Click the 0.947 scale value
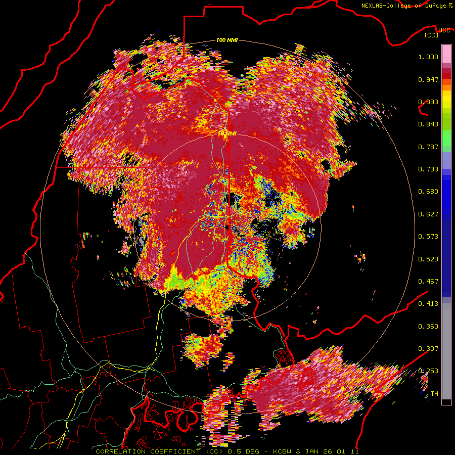Image resolution: width=455 pixels, height=455 pixels. click(x=428, y=79)
